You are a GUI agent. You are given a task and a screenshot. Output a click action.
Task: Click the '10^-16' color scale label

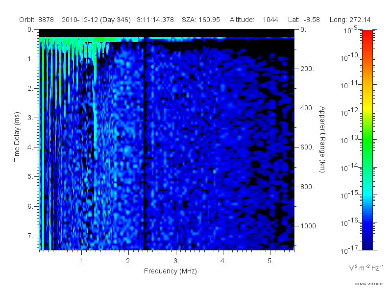pos(349,222)
